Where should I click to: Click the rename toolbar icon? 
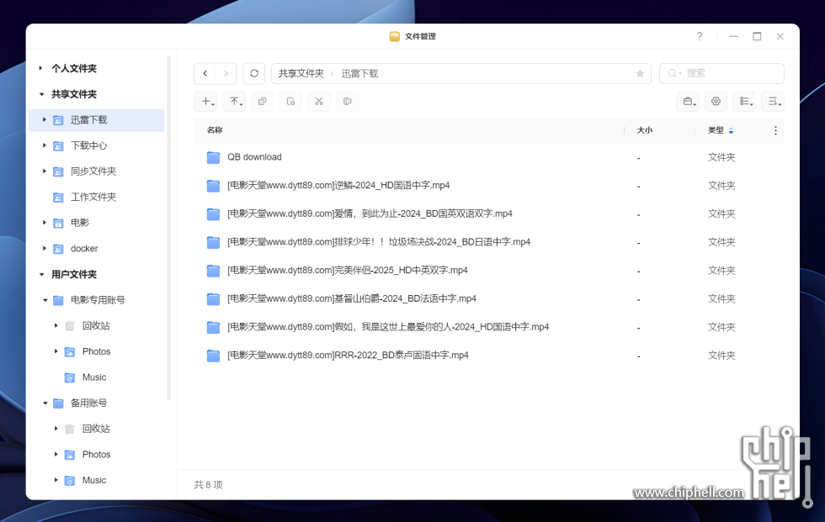(347, 102)
